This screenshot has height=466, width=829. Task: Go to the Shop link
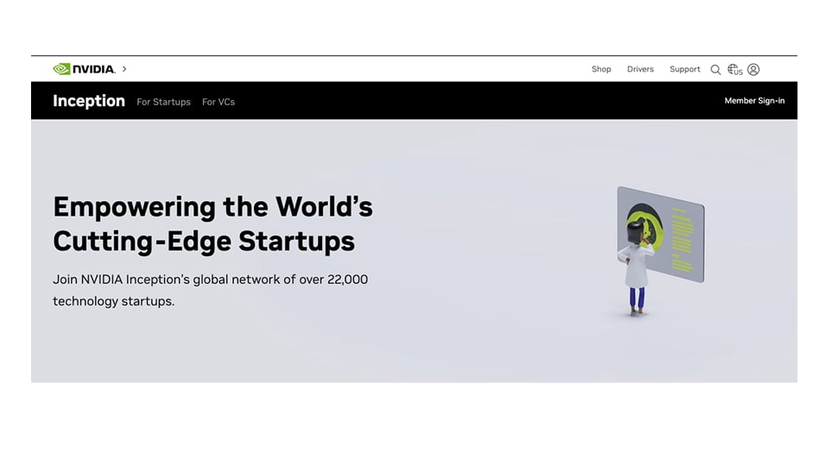(x=601, y=69)
